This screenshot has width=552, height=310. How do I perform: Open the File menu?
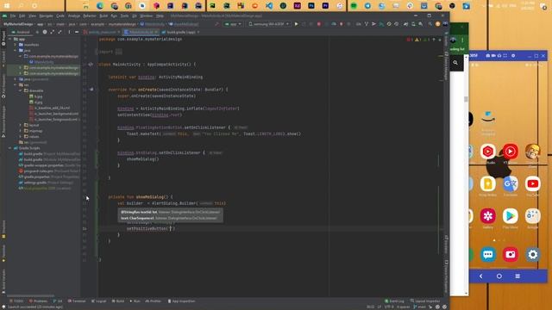[x=13, y=15]
